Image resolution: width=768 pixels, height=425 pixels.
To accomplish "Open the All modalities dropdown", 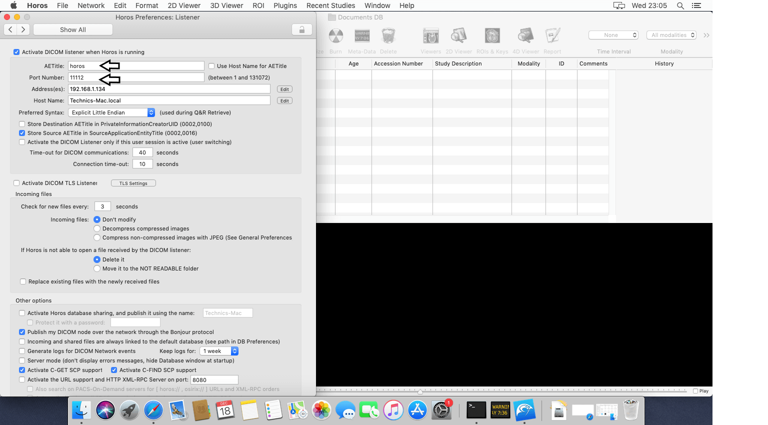I will (671, 35).
